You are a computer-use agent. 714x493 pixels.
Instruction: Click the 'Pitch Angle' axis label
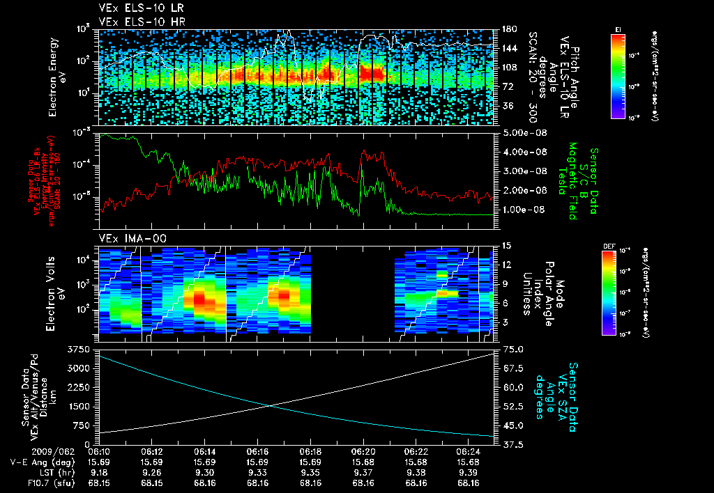[x=576, y=77]
